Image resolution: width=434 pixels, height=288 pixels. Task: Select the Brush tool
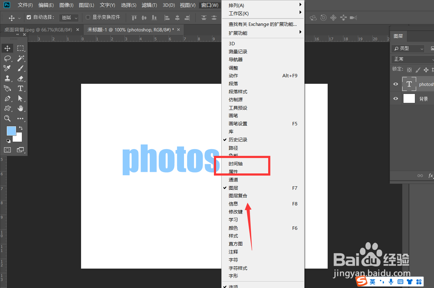tap(20, 68)
